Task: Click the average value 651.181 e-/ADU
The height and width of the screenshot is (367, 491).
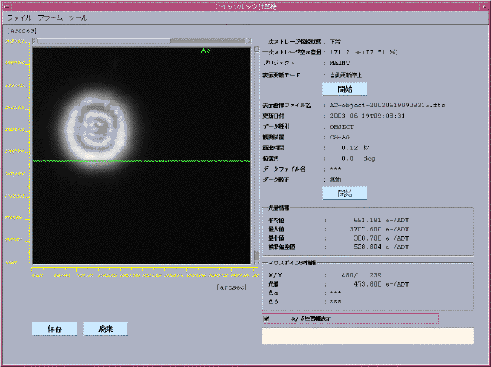Action: (381, 221)
